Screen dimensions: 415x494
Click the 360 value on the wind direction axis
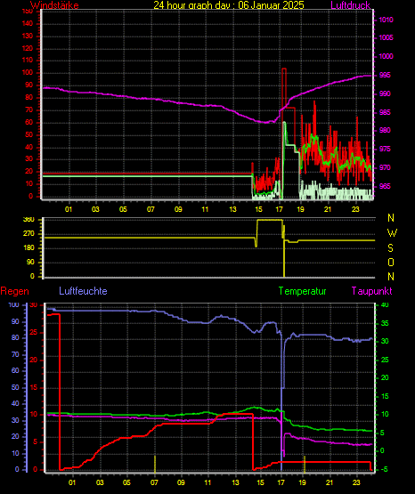28,220
